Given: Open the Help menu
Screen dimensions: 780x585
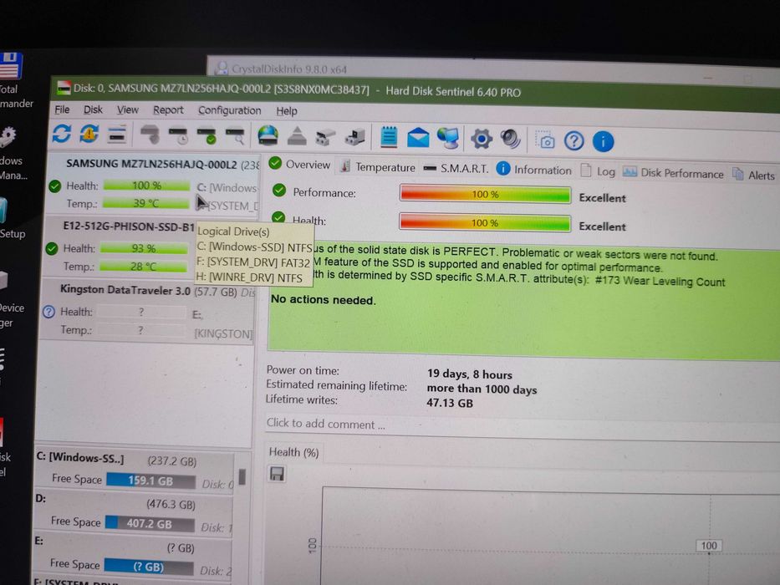Looking at the screenshot, I should click(287, 111).
